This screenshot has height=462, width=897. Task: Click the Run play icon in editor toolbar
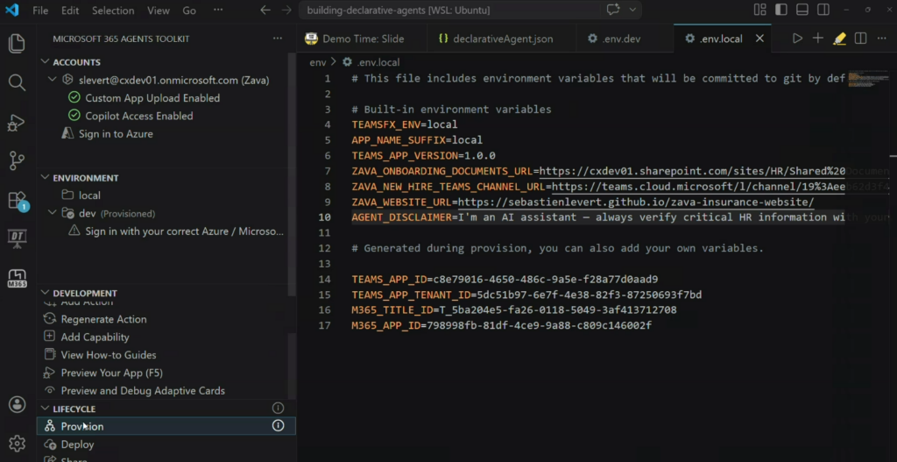(797, 39)
